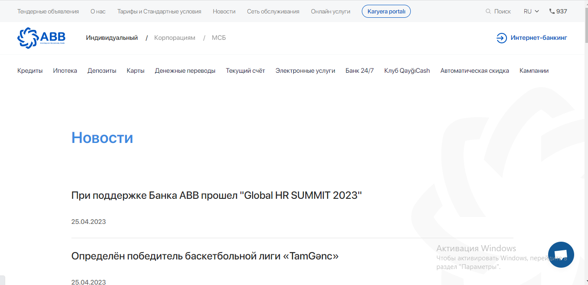Switch to МСБ section

219,38
